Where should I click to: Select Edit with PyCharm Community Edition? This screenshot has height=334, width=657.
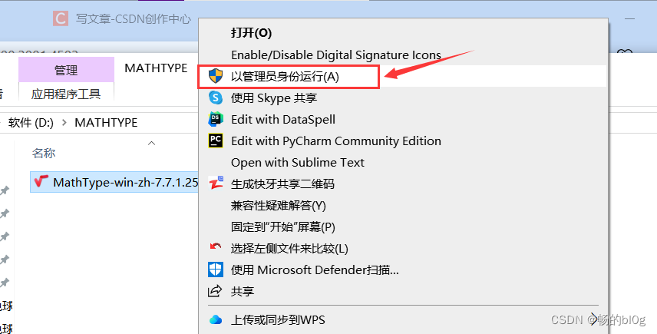[x=336, y=141]
